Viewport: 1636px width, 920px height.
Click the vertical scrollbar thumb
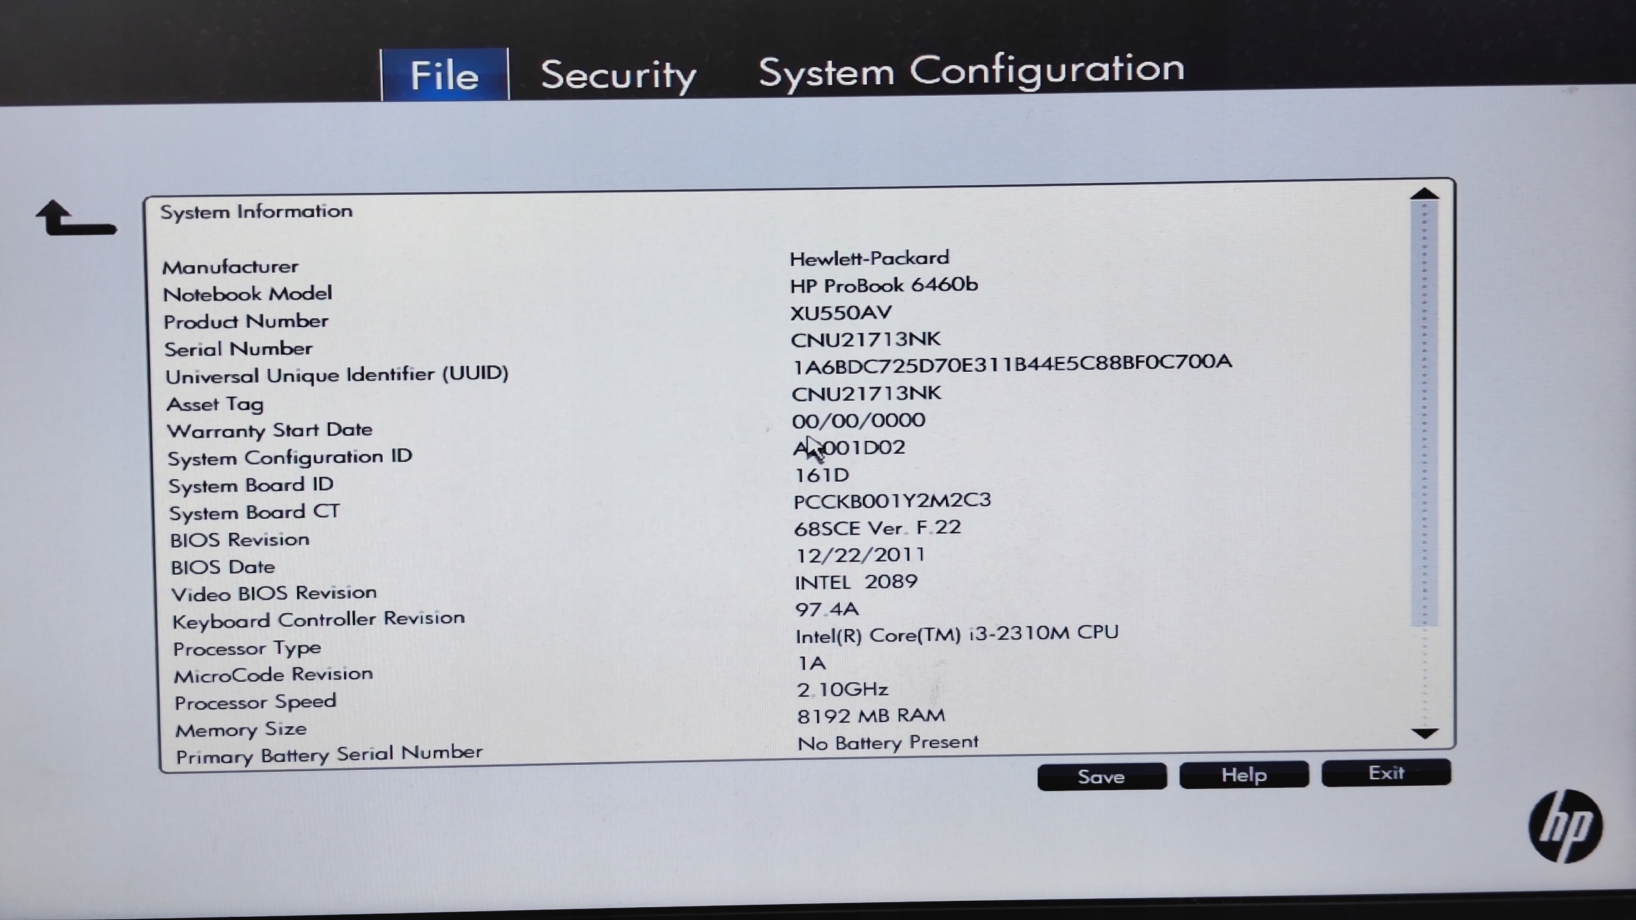click(x=1424, y=414)
